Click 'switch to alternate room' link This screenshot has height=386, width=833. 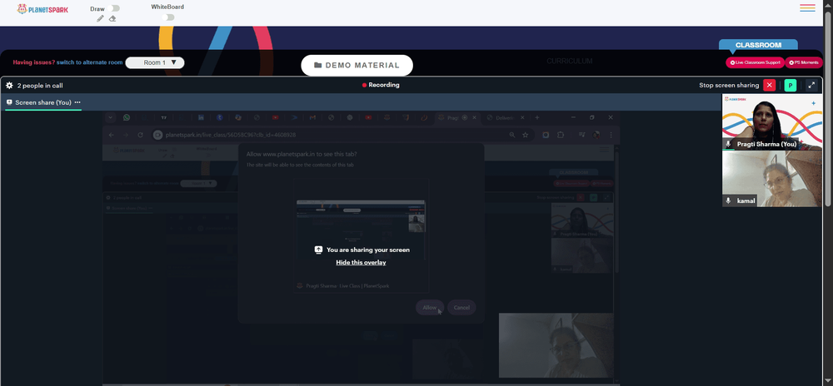pyautogui.click(x=89, y=62)
